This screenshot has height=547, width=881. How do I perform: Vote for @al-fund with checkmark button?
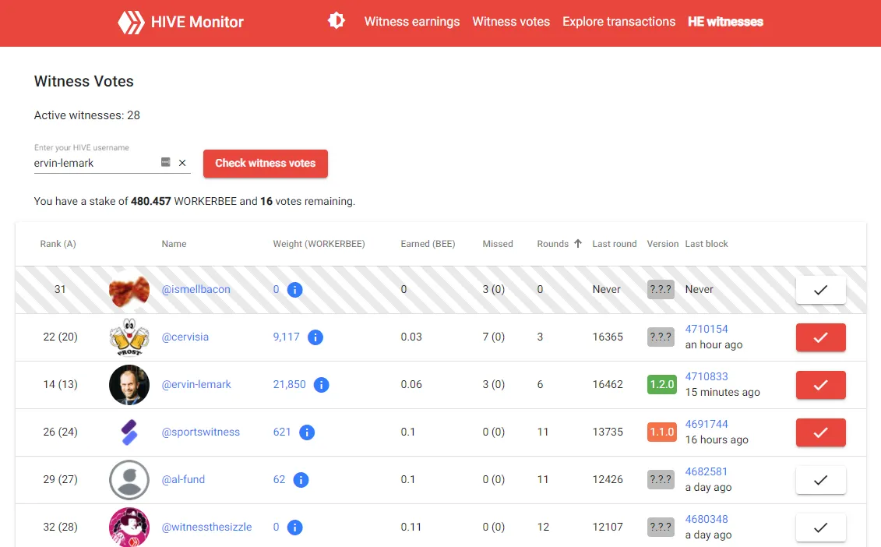tap(820, 480)
